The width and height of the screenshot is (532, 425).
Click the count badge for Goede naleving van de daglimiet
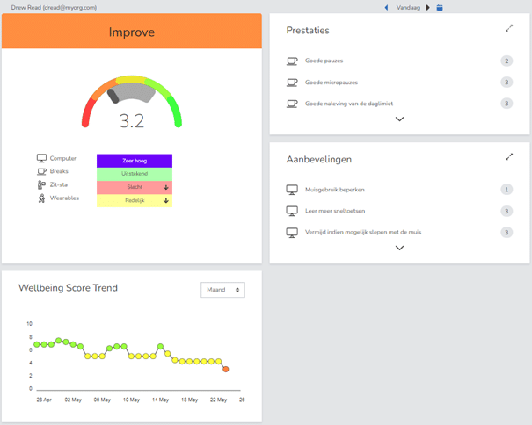pyautogui.click(x=506, y=104)
